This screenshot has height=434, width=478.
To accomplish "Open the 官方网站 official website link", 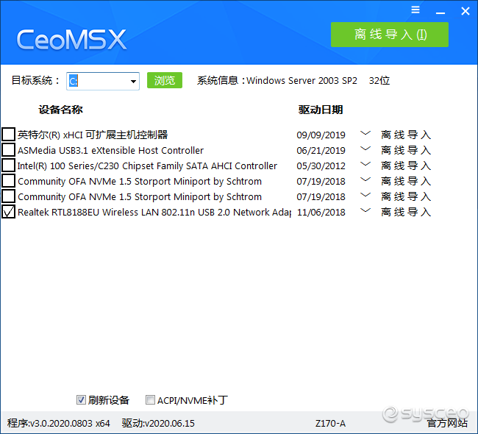I will click(x=447, y=423).
